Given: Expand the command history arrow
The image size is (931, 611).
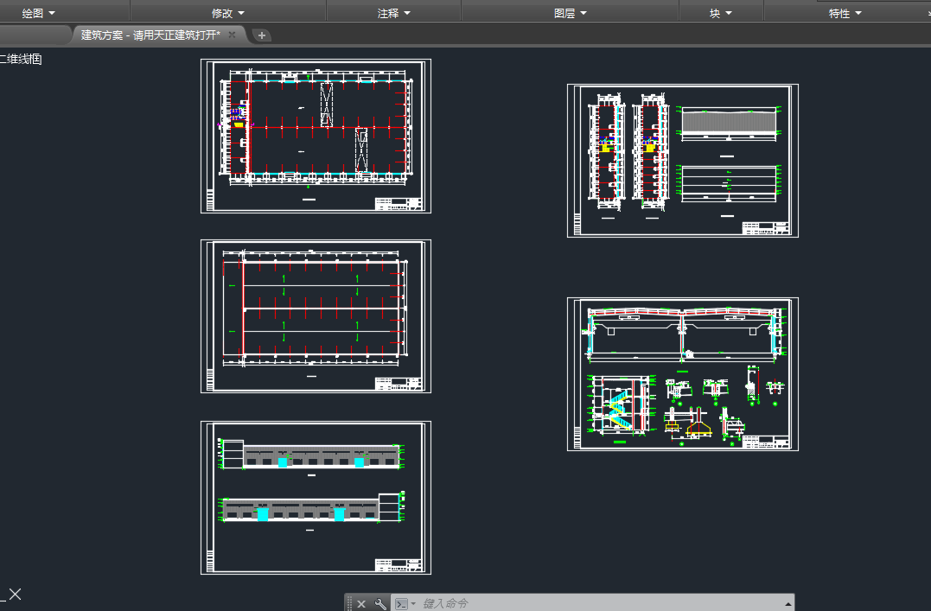Looking at the screenshot, I should [787, 603].
